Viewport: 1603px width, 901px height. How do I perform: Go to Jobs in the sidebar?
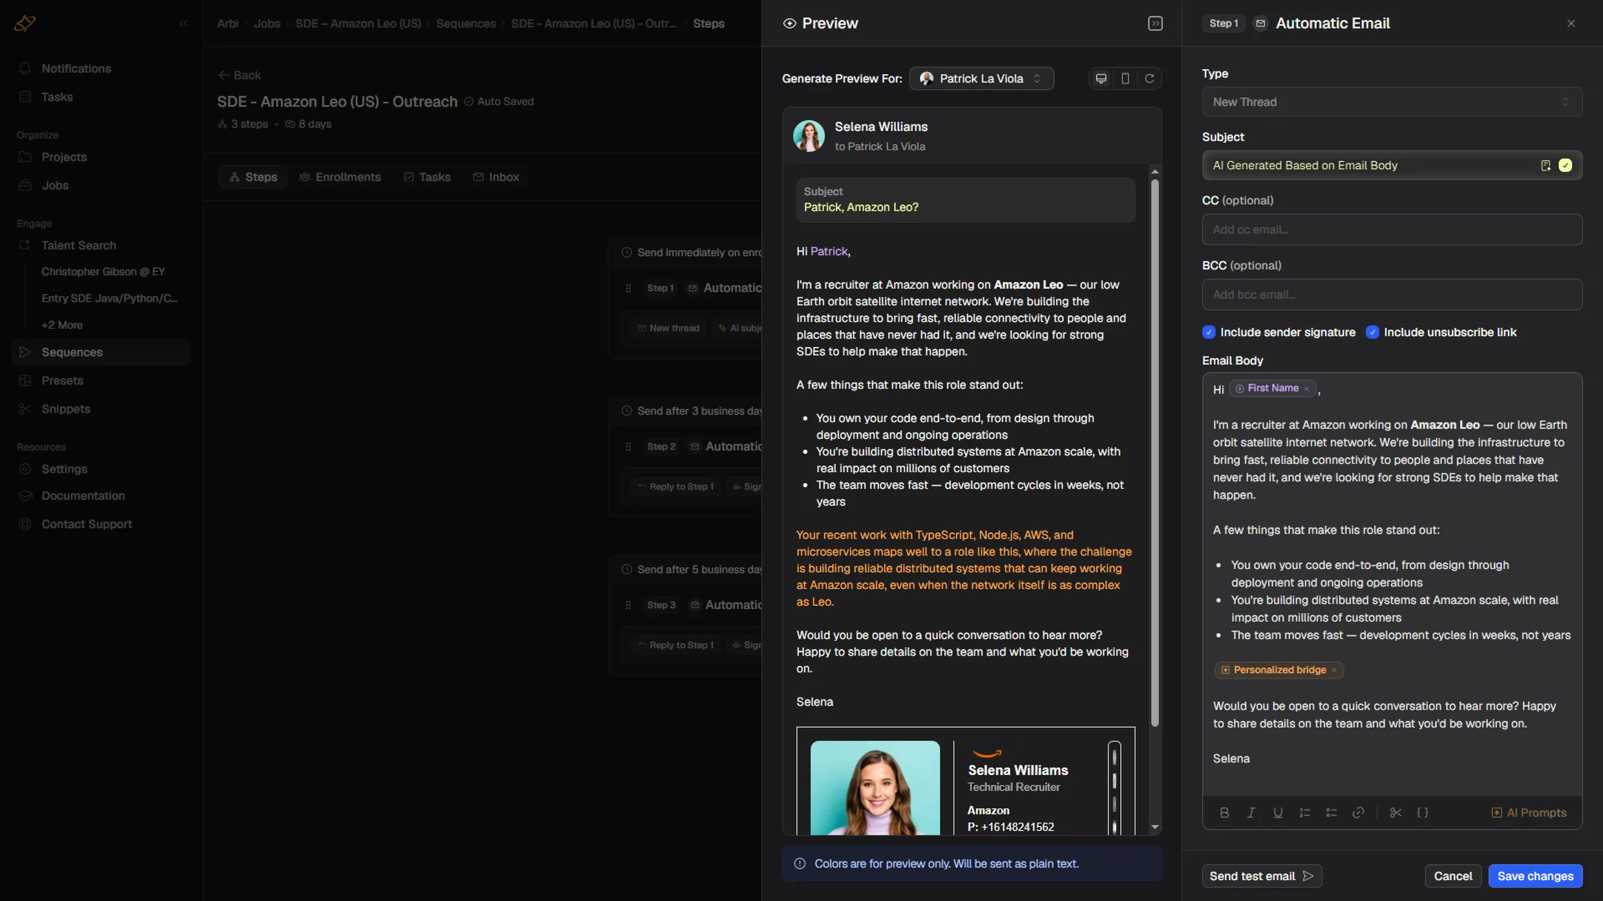click(x=101, y=185)
